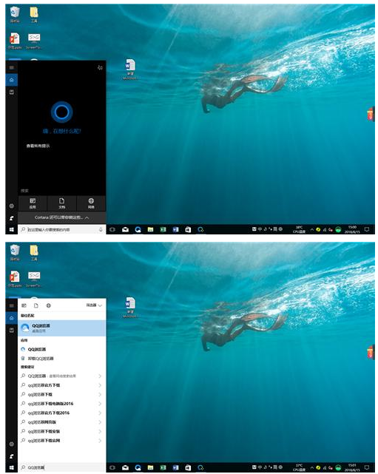Select the documents filter icon in the results panel

pyautogui.click(x=36, y=305)
